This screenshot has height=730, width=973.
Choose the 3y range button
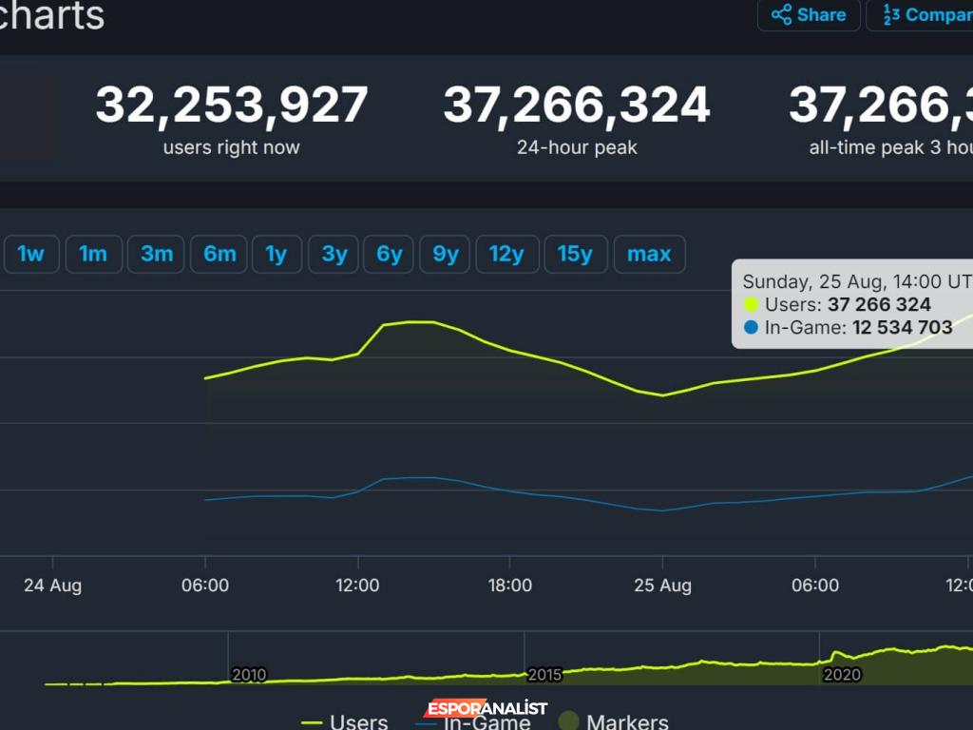(334, 254)
